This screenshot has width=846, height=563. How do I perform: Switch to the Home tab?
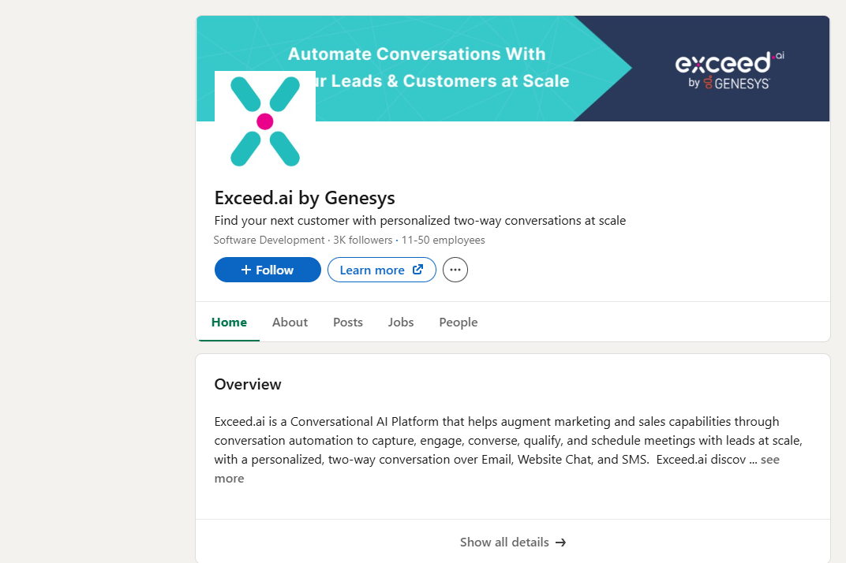(229, 323)
